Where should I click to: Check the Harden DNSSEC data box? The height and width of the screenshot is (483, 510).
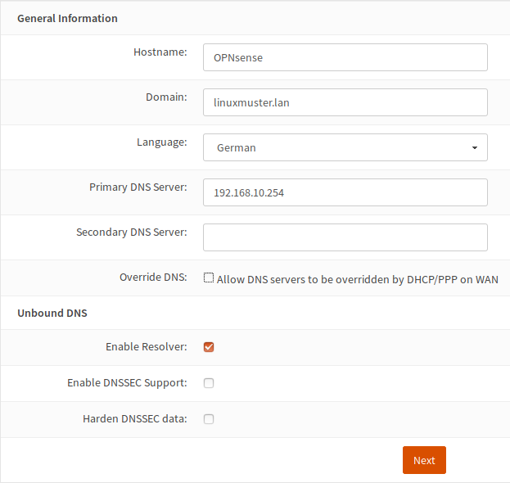pyautogui.click(x=209, y=419)
